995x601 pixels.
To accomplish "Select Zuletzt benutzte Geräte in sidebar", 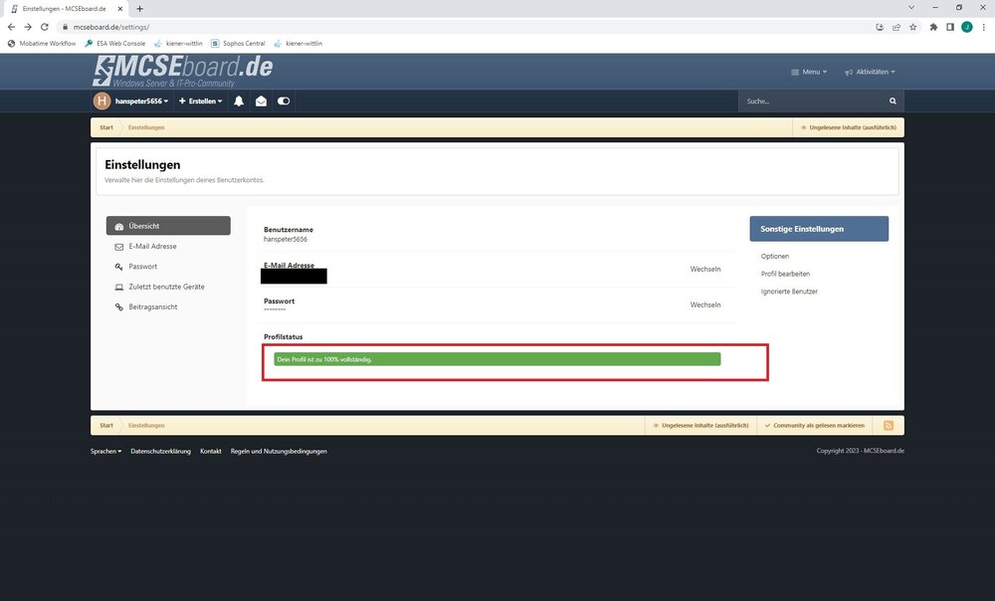I will click(166, 287).
